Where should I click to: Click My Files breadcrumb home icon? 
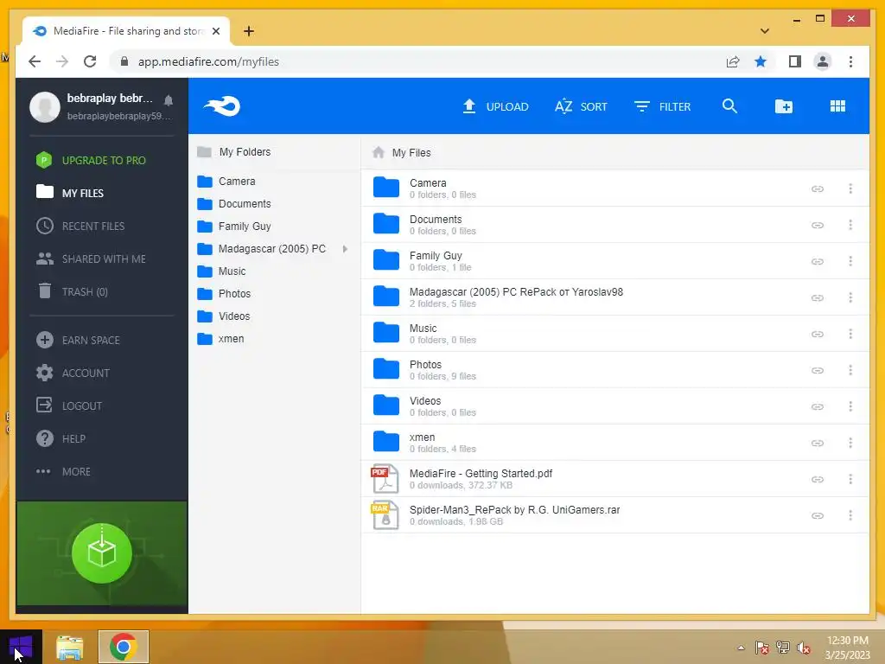[379, 152]
